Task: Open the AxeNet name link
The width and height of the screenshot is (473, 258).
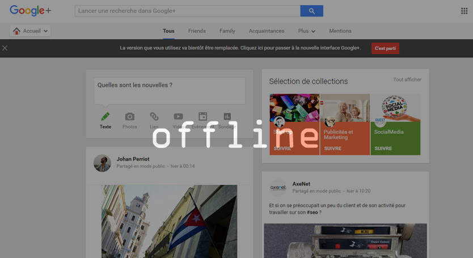Action: [x=301, y=184]
